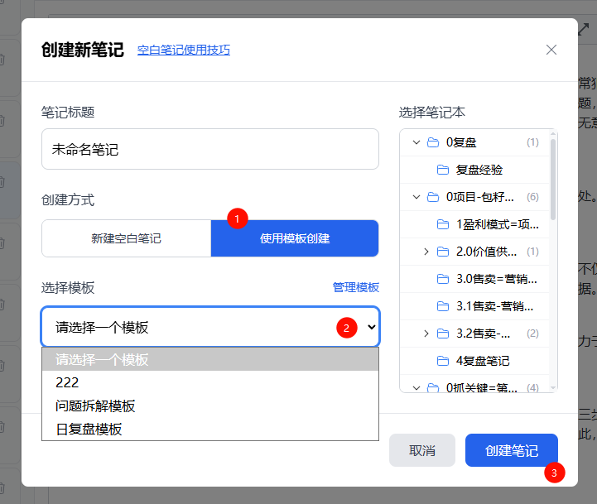Select the 1盈利模式 notebook folder icon
The width and height of the screenshot is (597, 504).
443,224
